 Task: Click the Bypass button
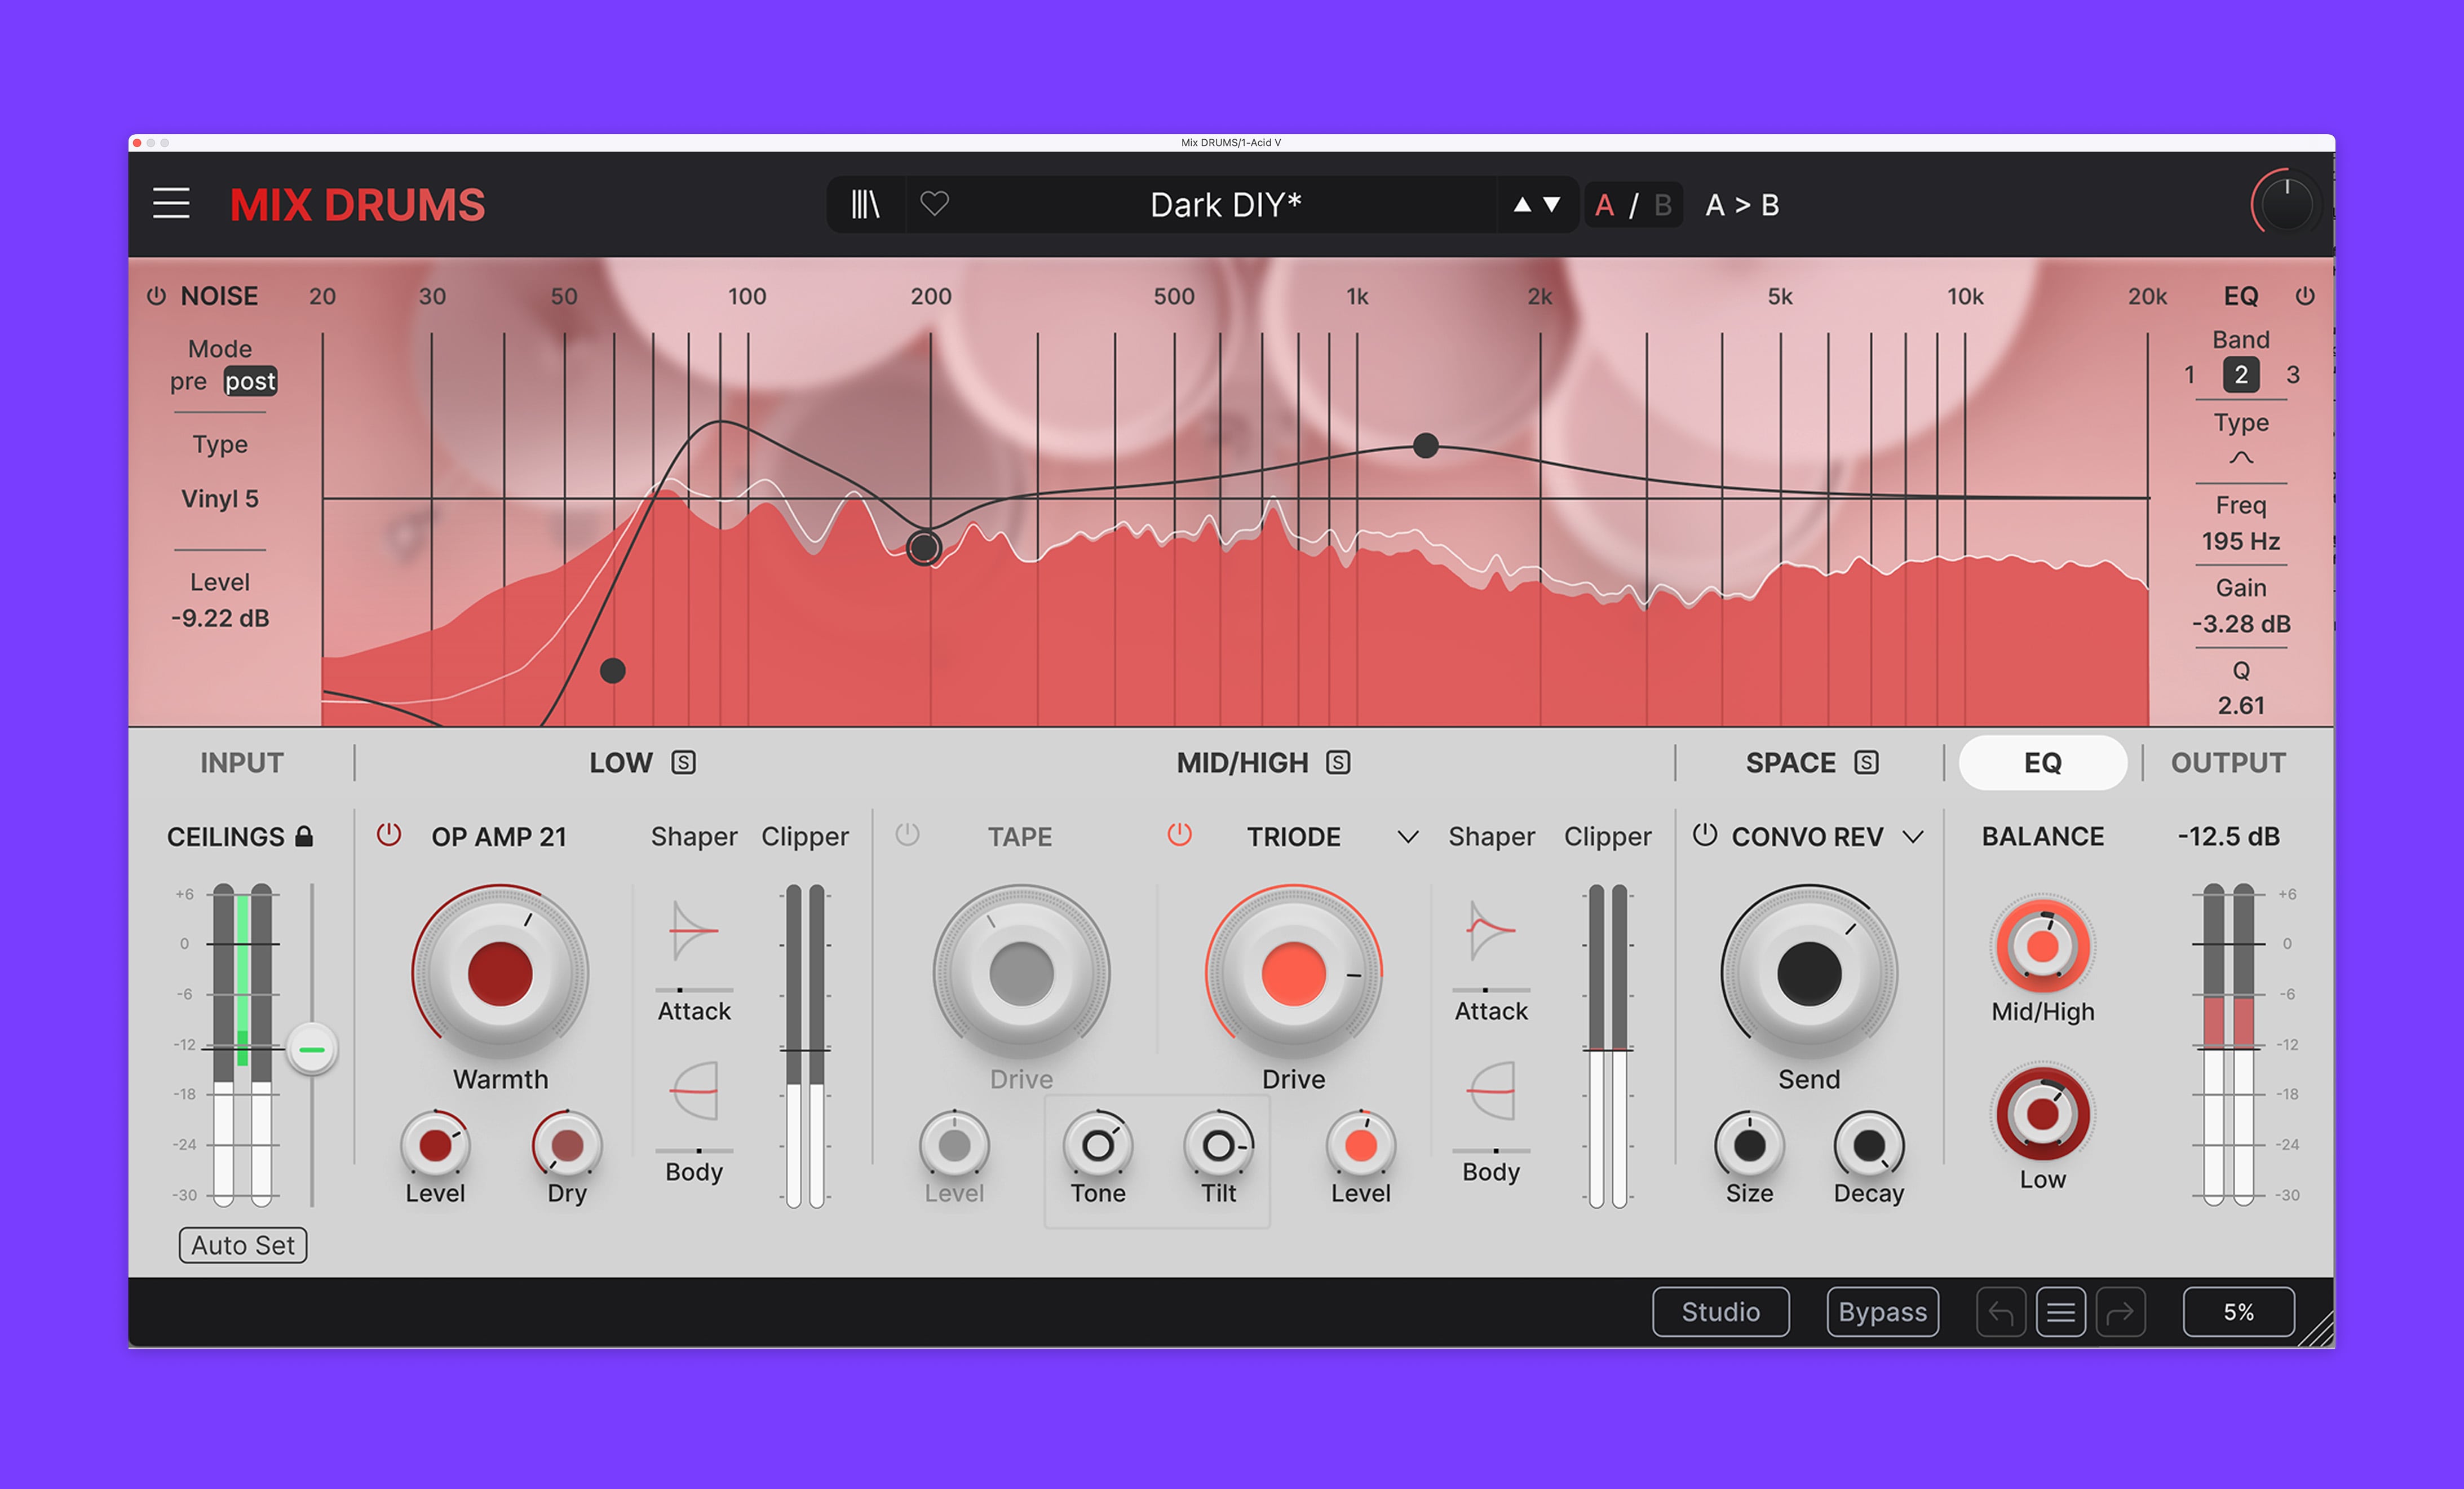[x=1882, y=1312]
